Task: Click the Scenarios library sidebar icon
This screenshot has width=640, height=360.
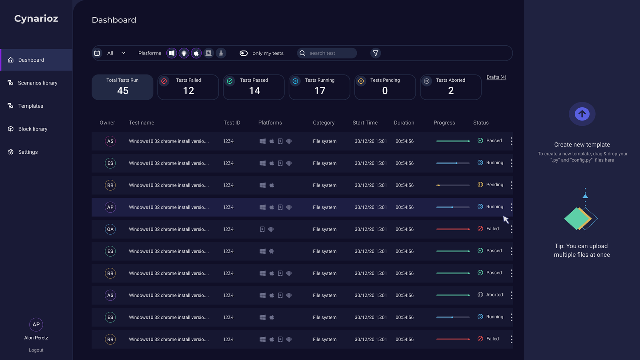Action: point(10,82)
